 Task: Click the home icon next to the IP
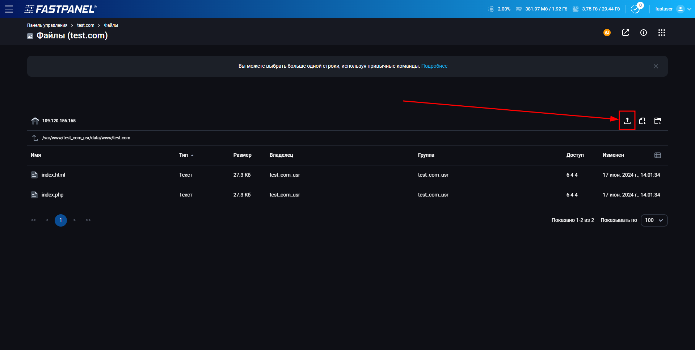click(x=35, y=121)
